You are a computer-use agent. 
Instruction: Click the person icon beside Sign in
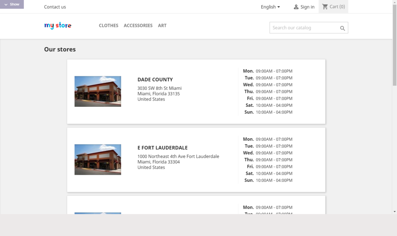pos(296,7)
